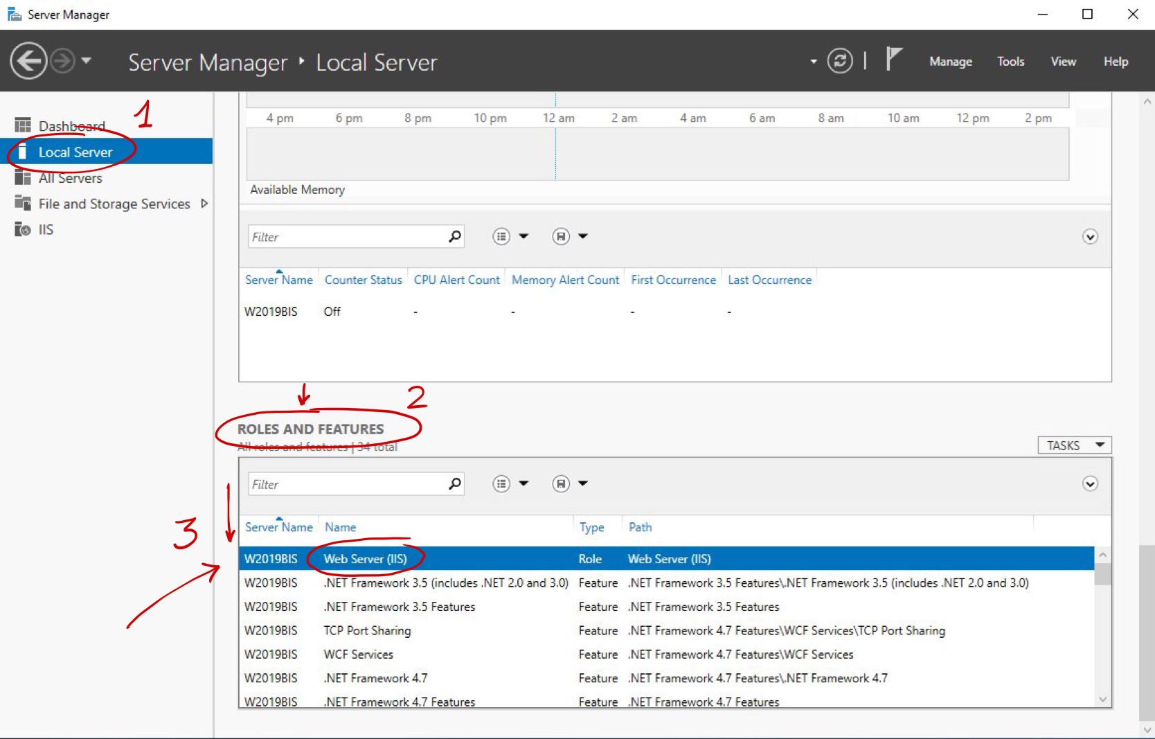Click the Performance list criteria icon

pyautogui.click(x=501, y=237)
